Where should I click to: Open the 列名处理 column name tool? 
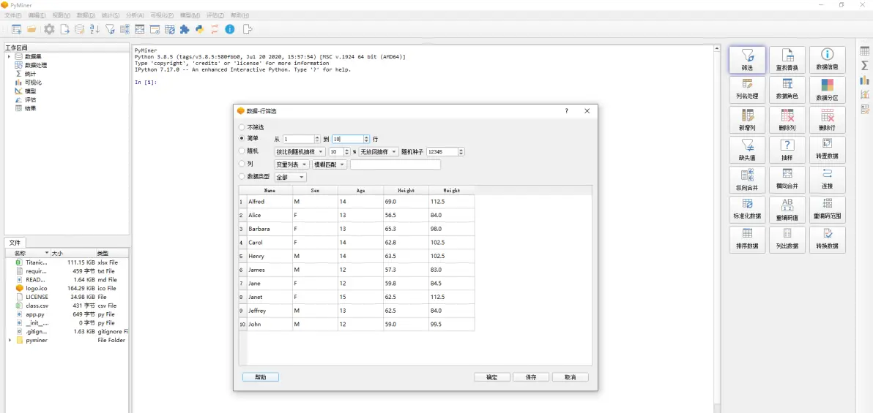747,89
